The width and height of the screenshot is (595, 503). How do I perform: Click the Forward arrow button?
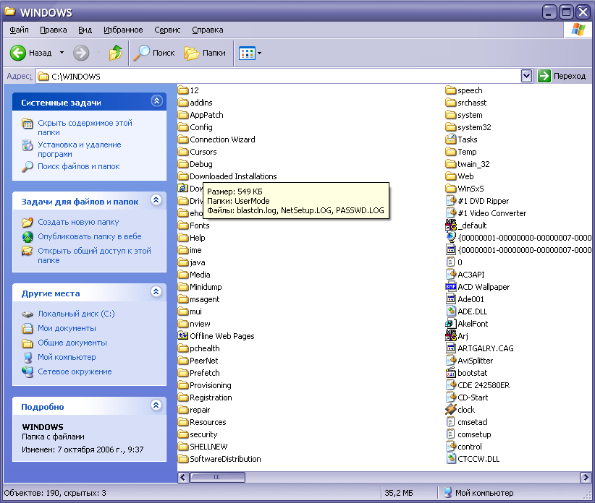coord(81,53)
